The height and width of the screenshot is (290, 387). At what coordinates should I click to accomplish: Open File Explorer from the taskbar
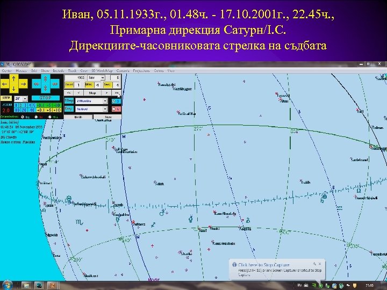tap(26, 286)
